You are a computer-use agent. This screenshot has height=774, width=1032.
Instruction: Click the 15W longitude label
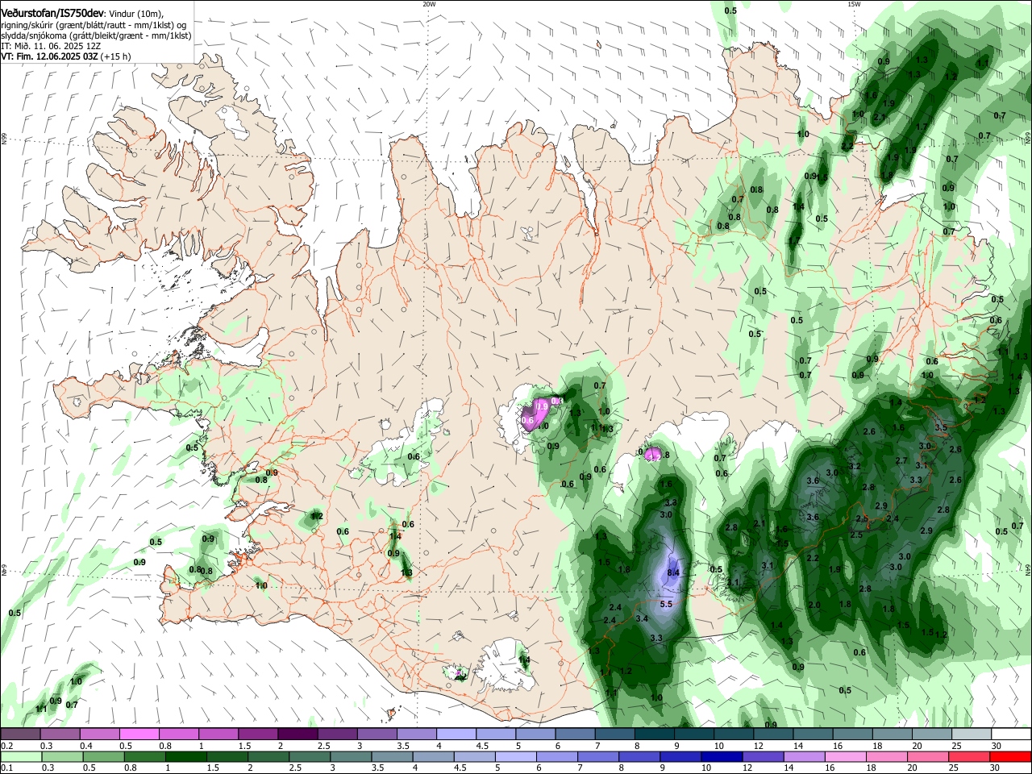click(854, 4)
